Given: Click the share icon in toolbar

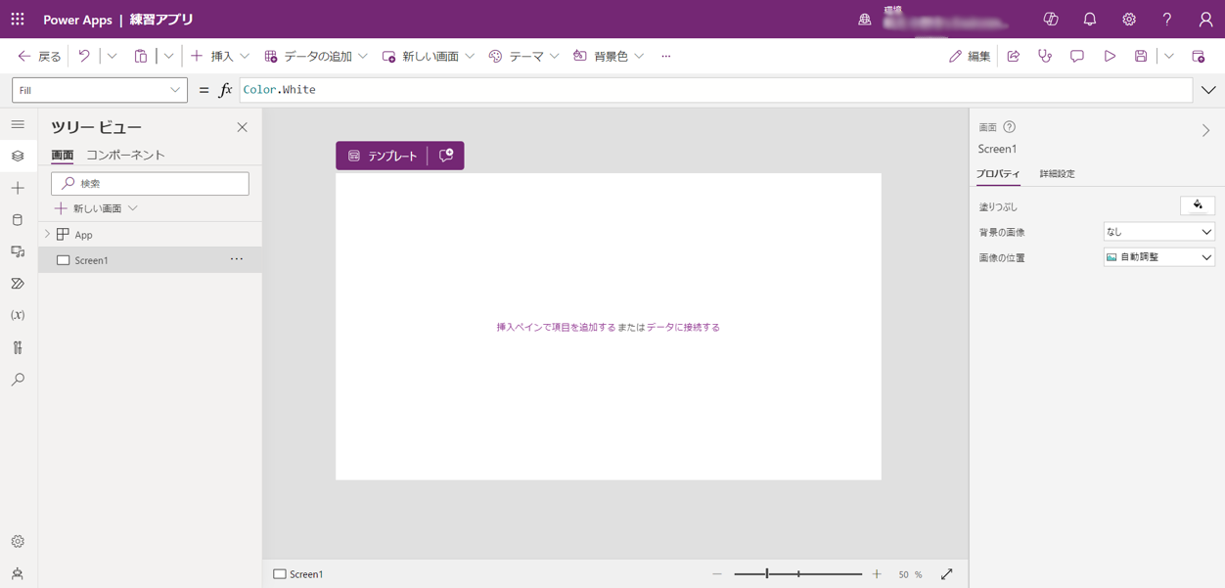Looking at the screenshot, I should pos(1014,57).
